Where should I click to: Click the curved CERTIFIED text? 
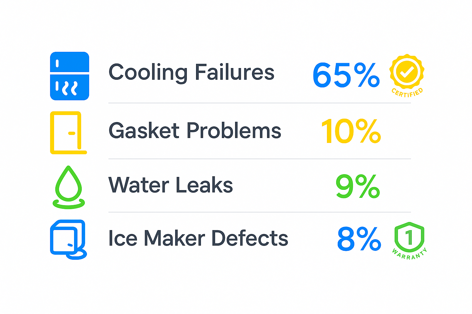pyautogui.click(x=407, y=93)
